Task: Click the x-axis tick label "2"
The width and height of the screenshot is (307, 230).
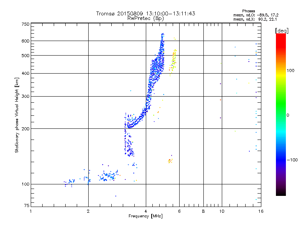Action: click(88, 211)
